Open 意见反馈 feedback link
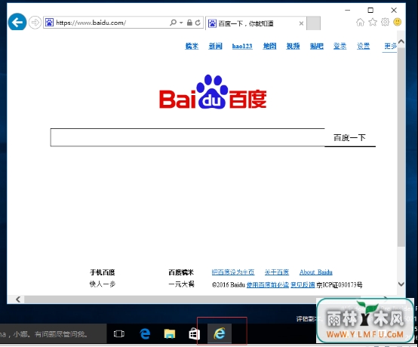418x347 pixels. coord(303,284)
